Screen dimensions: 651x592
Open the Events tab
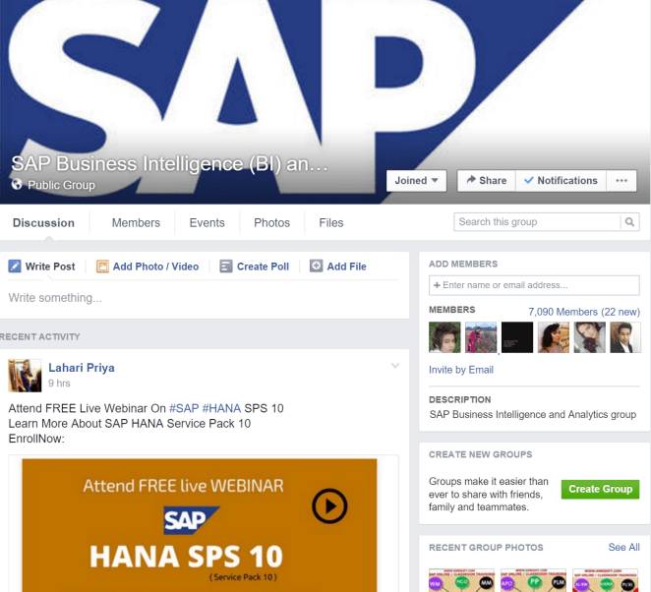(207, 223)
